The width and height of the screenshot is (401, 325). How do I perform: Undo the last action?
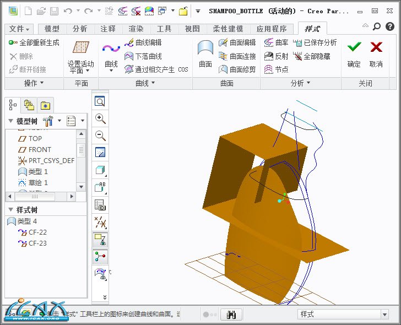coord(68,11)
